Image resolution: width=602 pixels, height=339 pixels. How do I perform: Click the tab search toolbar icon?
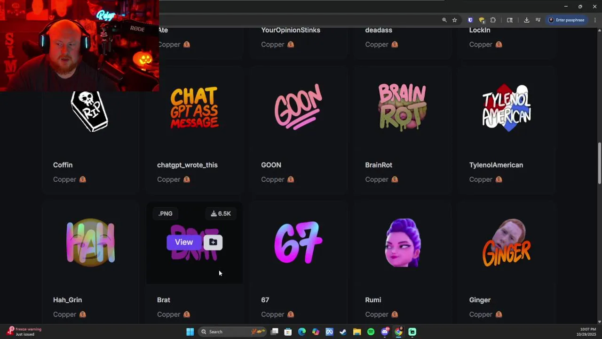click(510, 20)
